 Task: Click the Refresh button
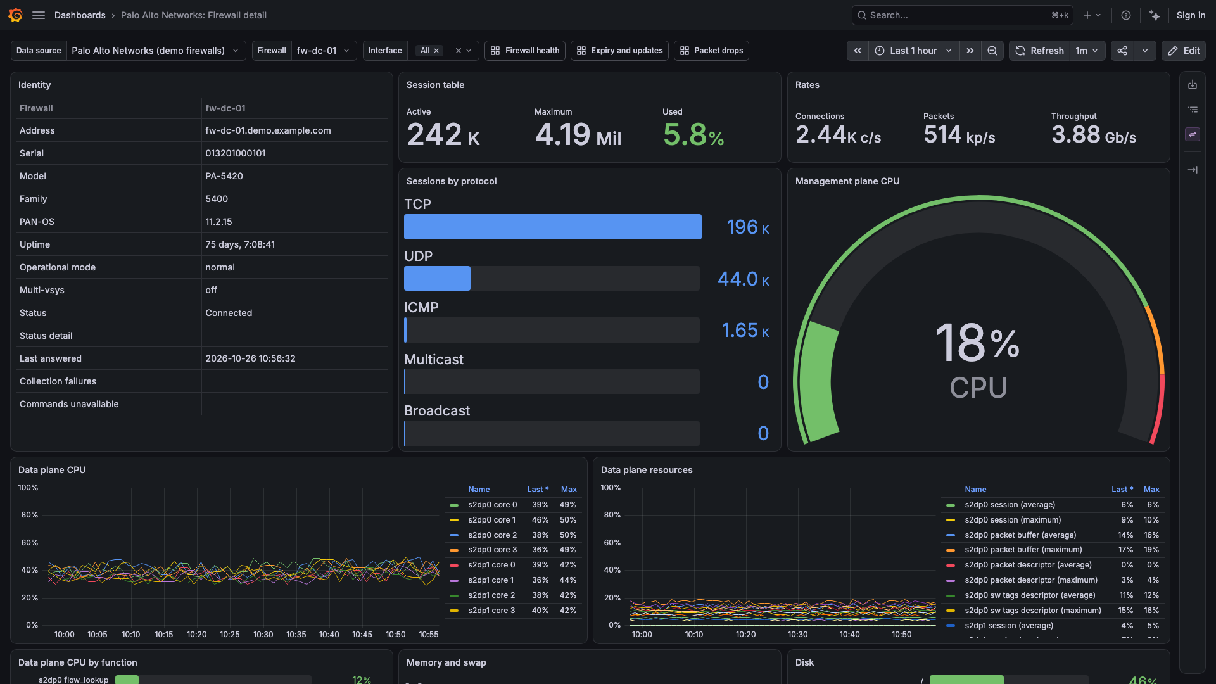[1039, 51]
